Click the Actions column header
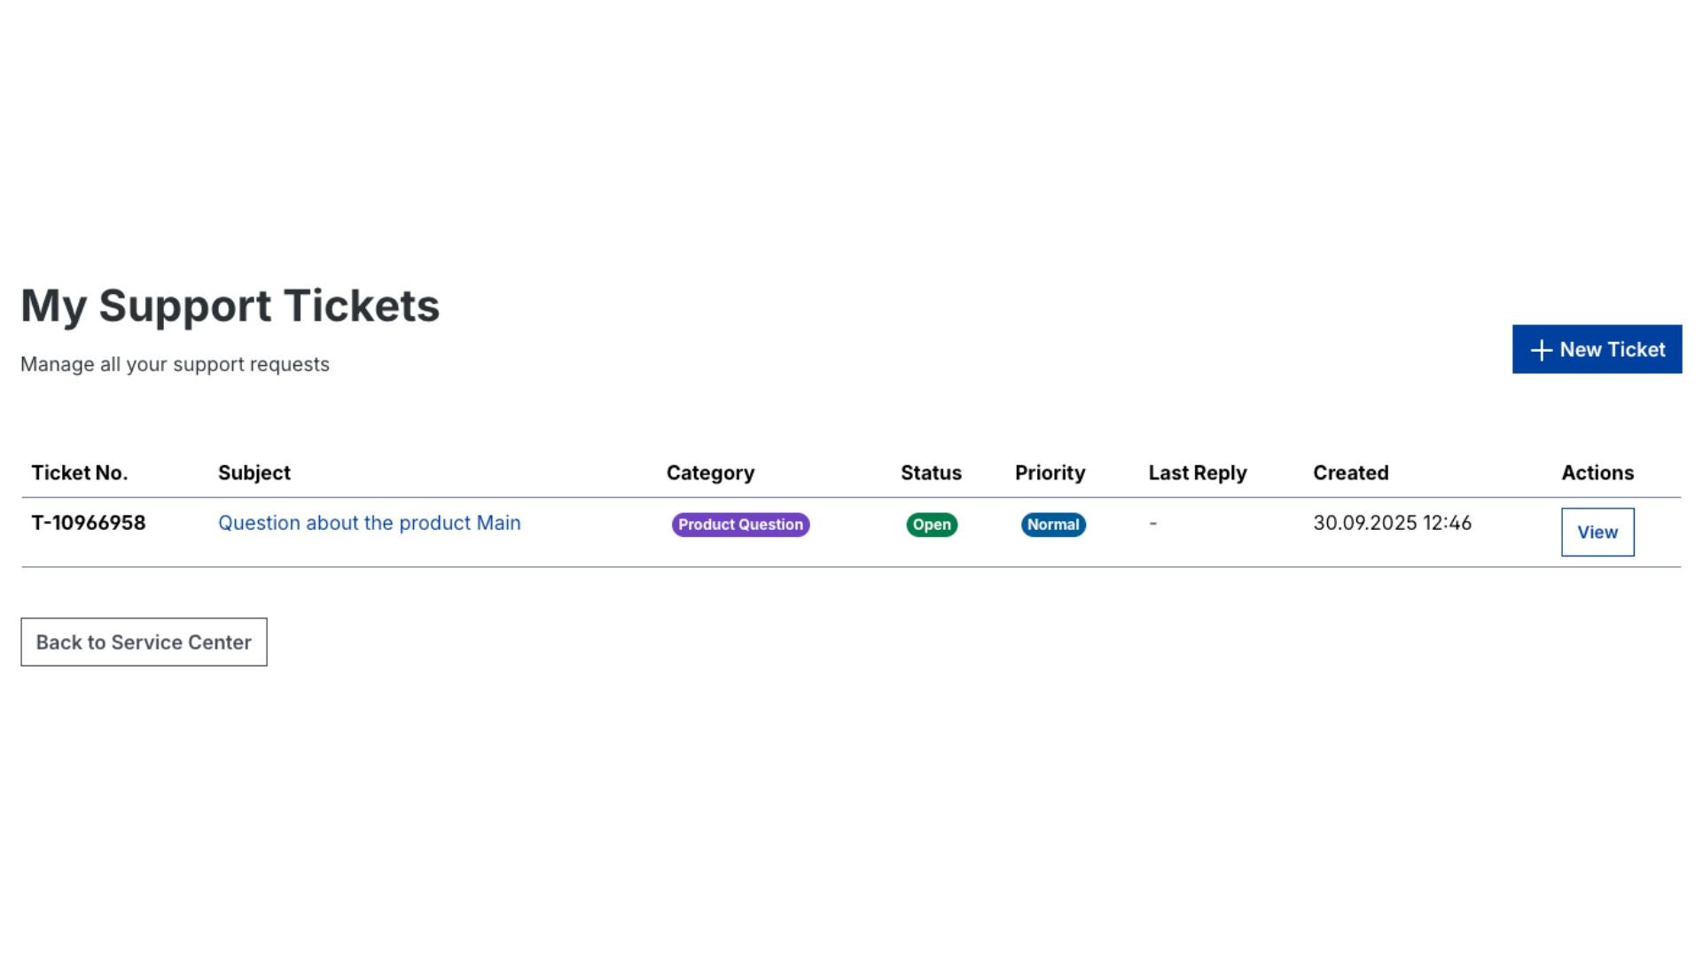The width and height of the screenshot is (1702, 957). point(1597,473)
